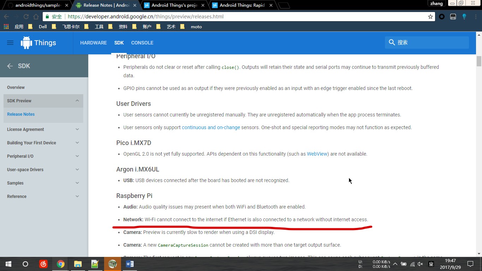Select Overview in the sidebar

point(16,88)
